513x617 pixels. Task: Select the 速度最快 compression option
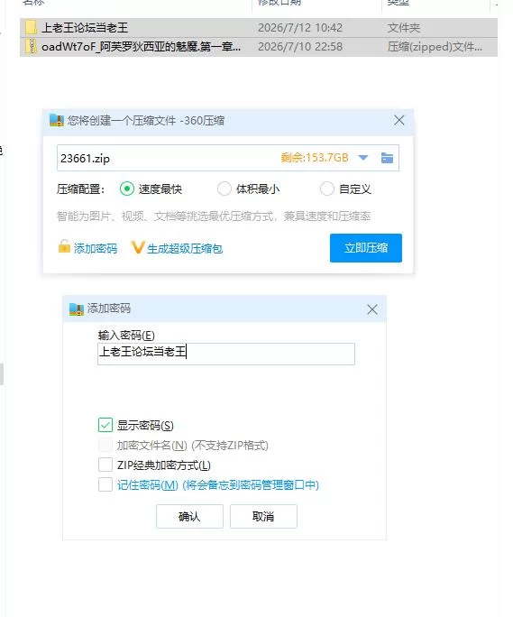[x=127, y=189]
